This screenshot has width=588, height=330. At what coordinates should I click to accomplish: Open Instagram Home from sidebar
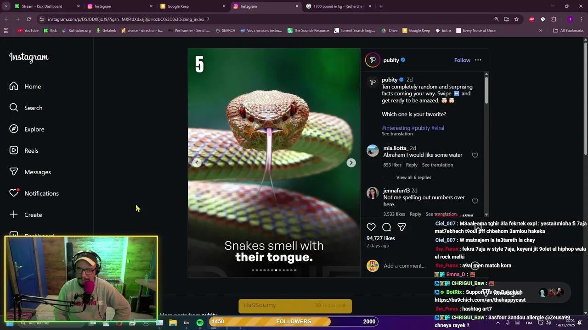[x=25, y=87]
